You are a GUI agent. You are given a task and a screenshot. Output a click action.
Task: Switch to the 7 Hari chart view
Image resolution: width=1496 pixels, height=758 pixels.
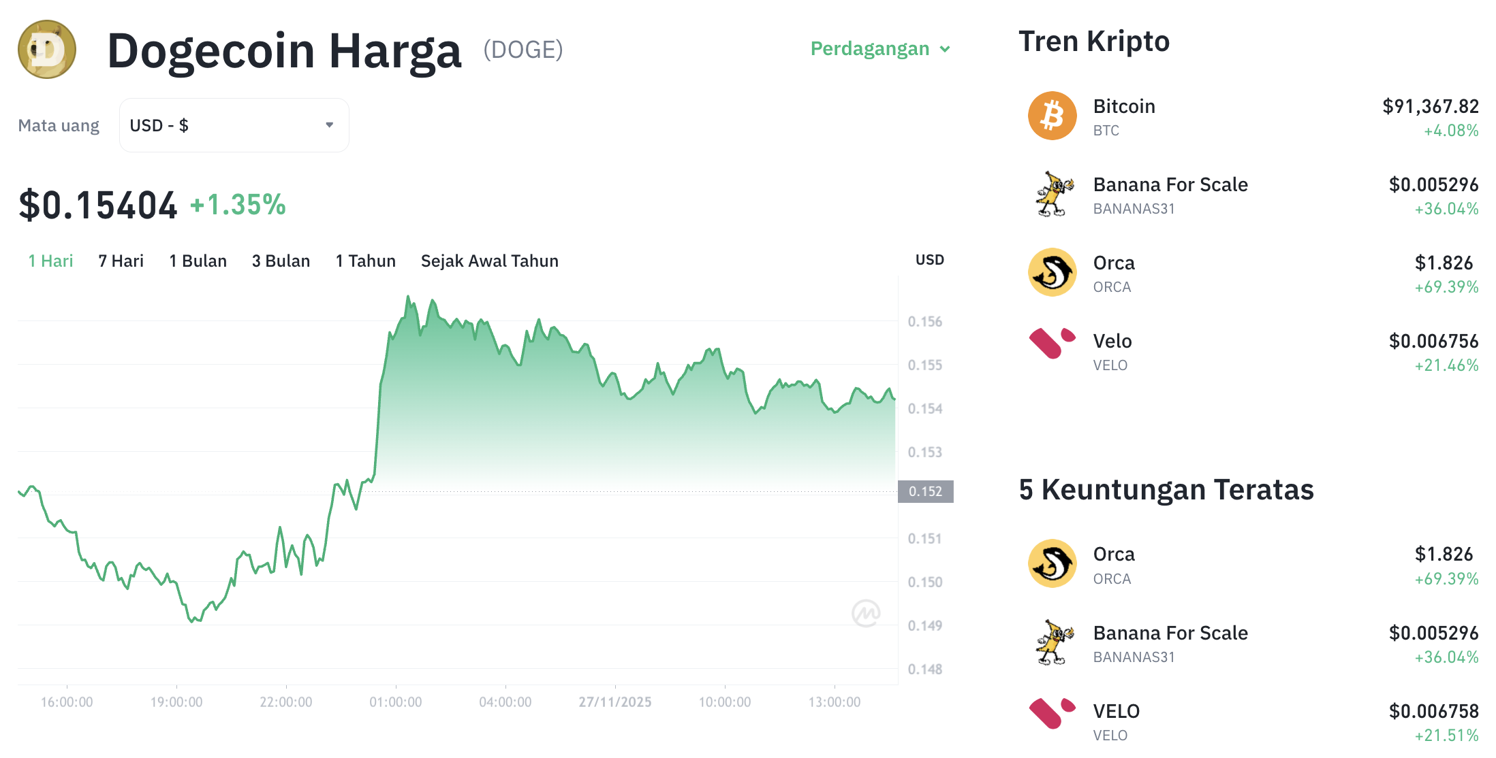point(120,260)
